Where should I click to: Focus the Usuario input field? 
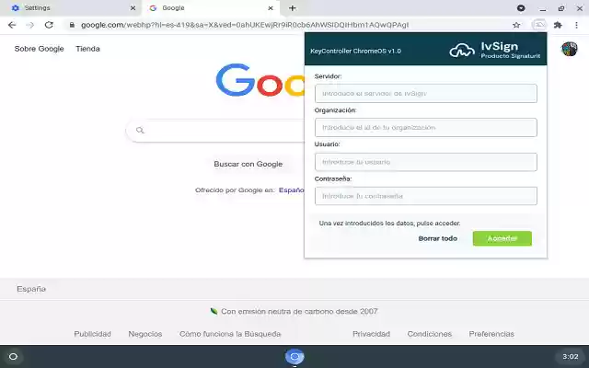click(425, 162)
